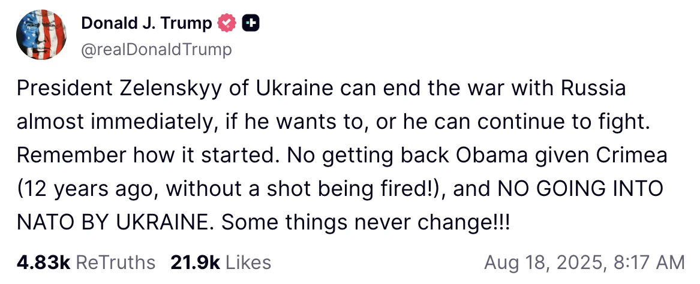Click the 4.83k ReTruths number
This screenshot has height=284, width=700.
44,262
